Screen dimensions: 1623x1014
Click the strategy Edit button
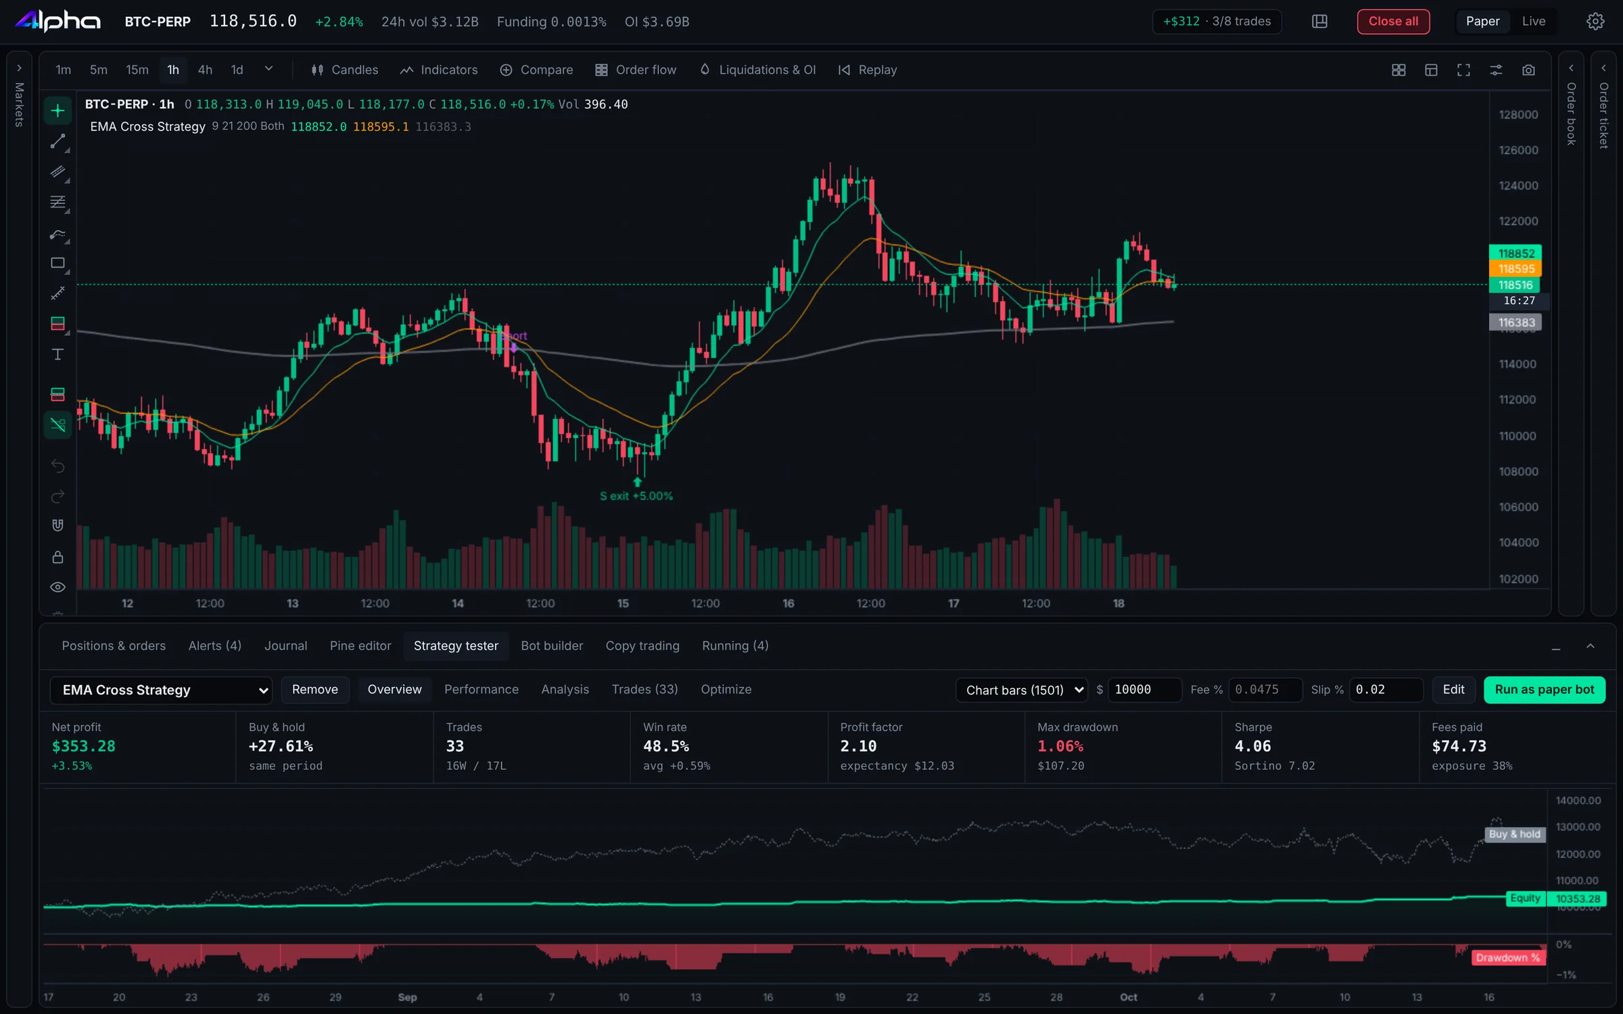(x=1453, y=690)
